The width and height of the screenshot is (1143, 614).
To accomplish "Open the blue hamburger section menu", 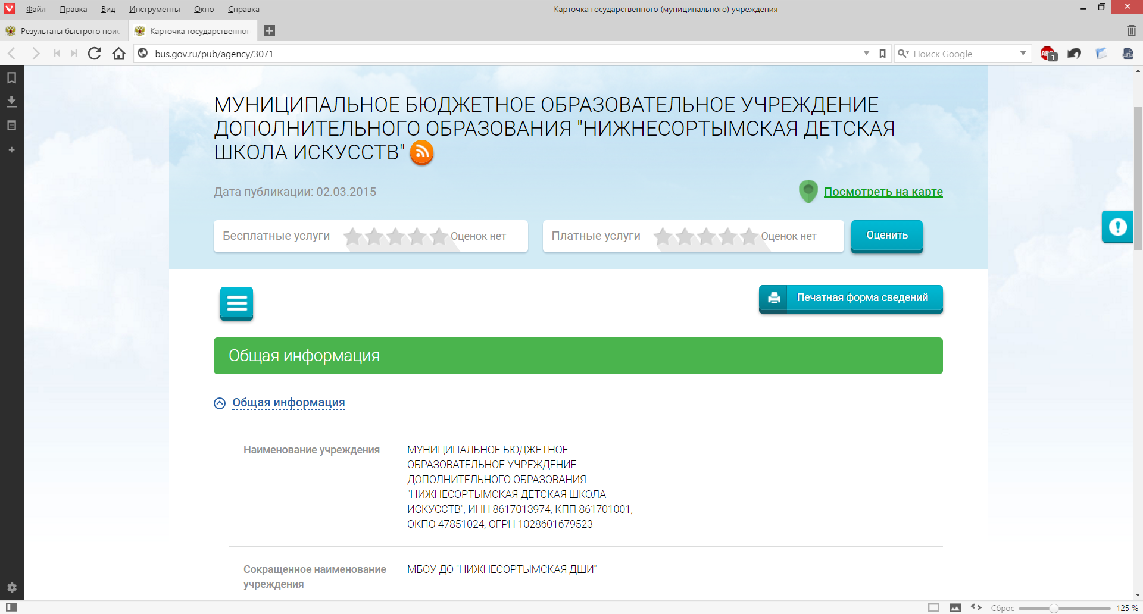I will (x=236, y=303).
